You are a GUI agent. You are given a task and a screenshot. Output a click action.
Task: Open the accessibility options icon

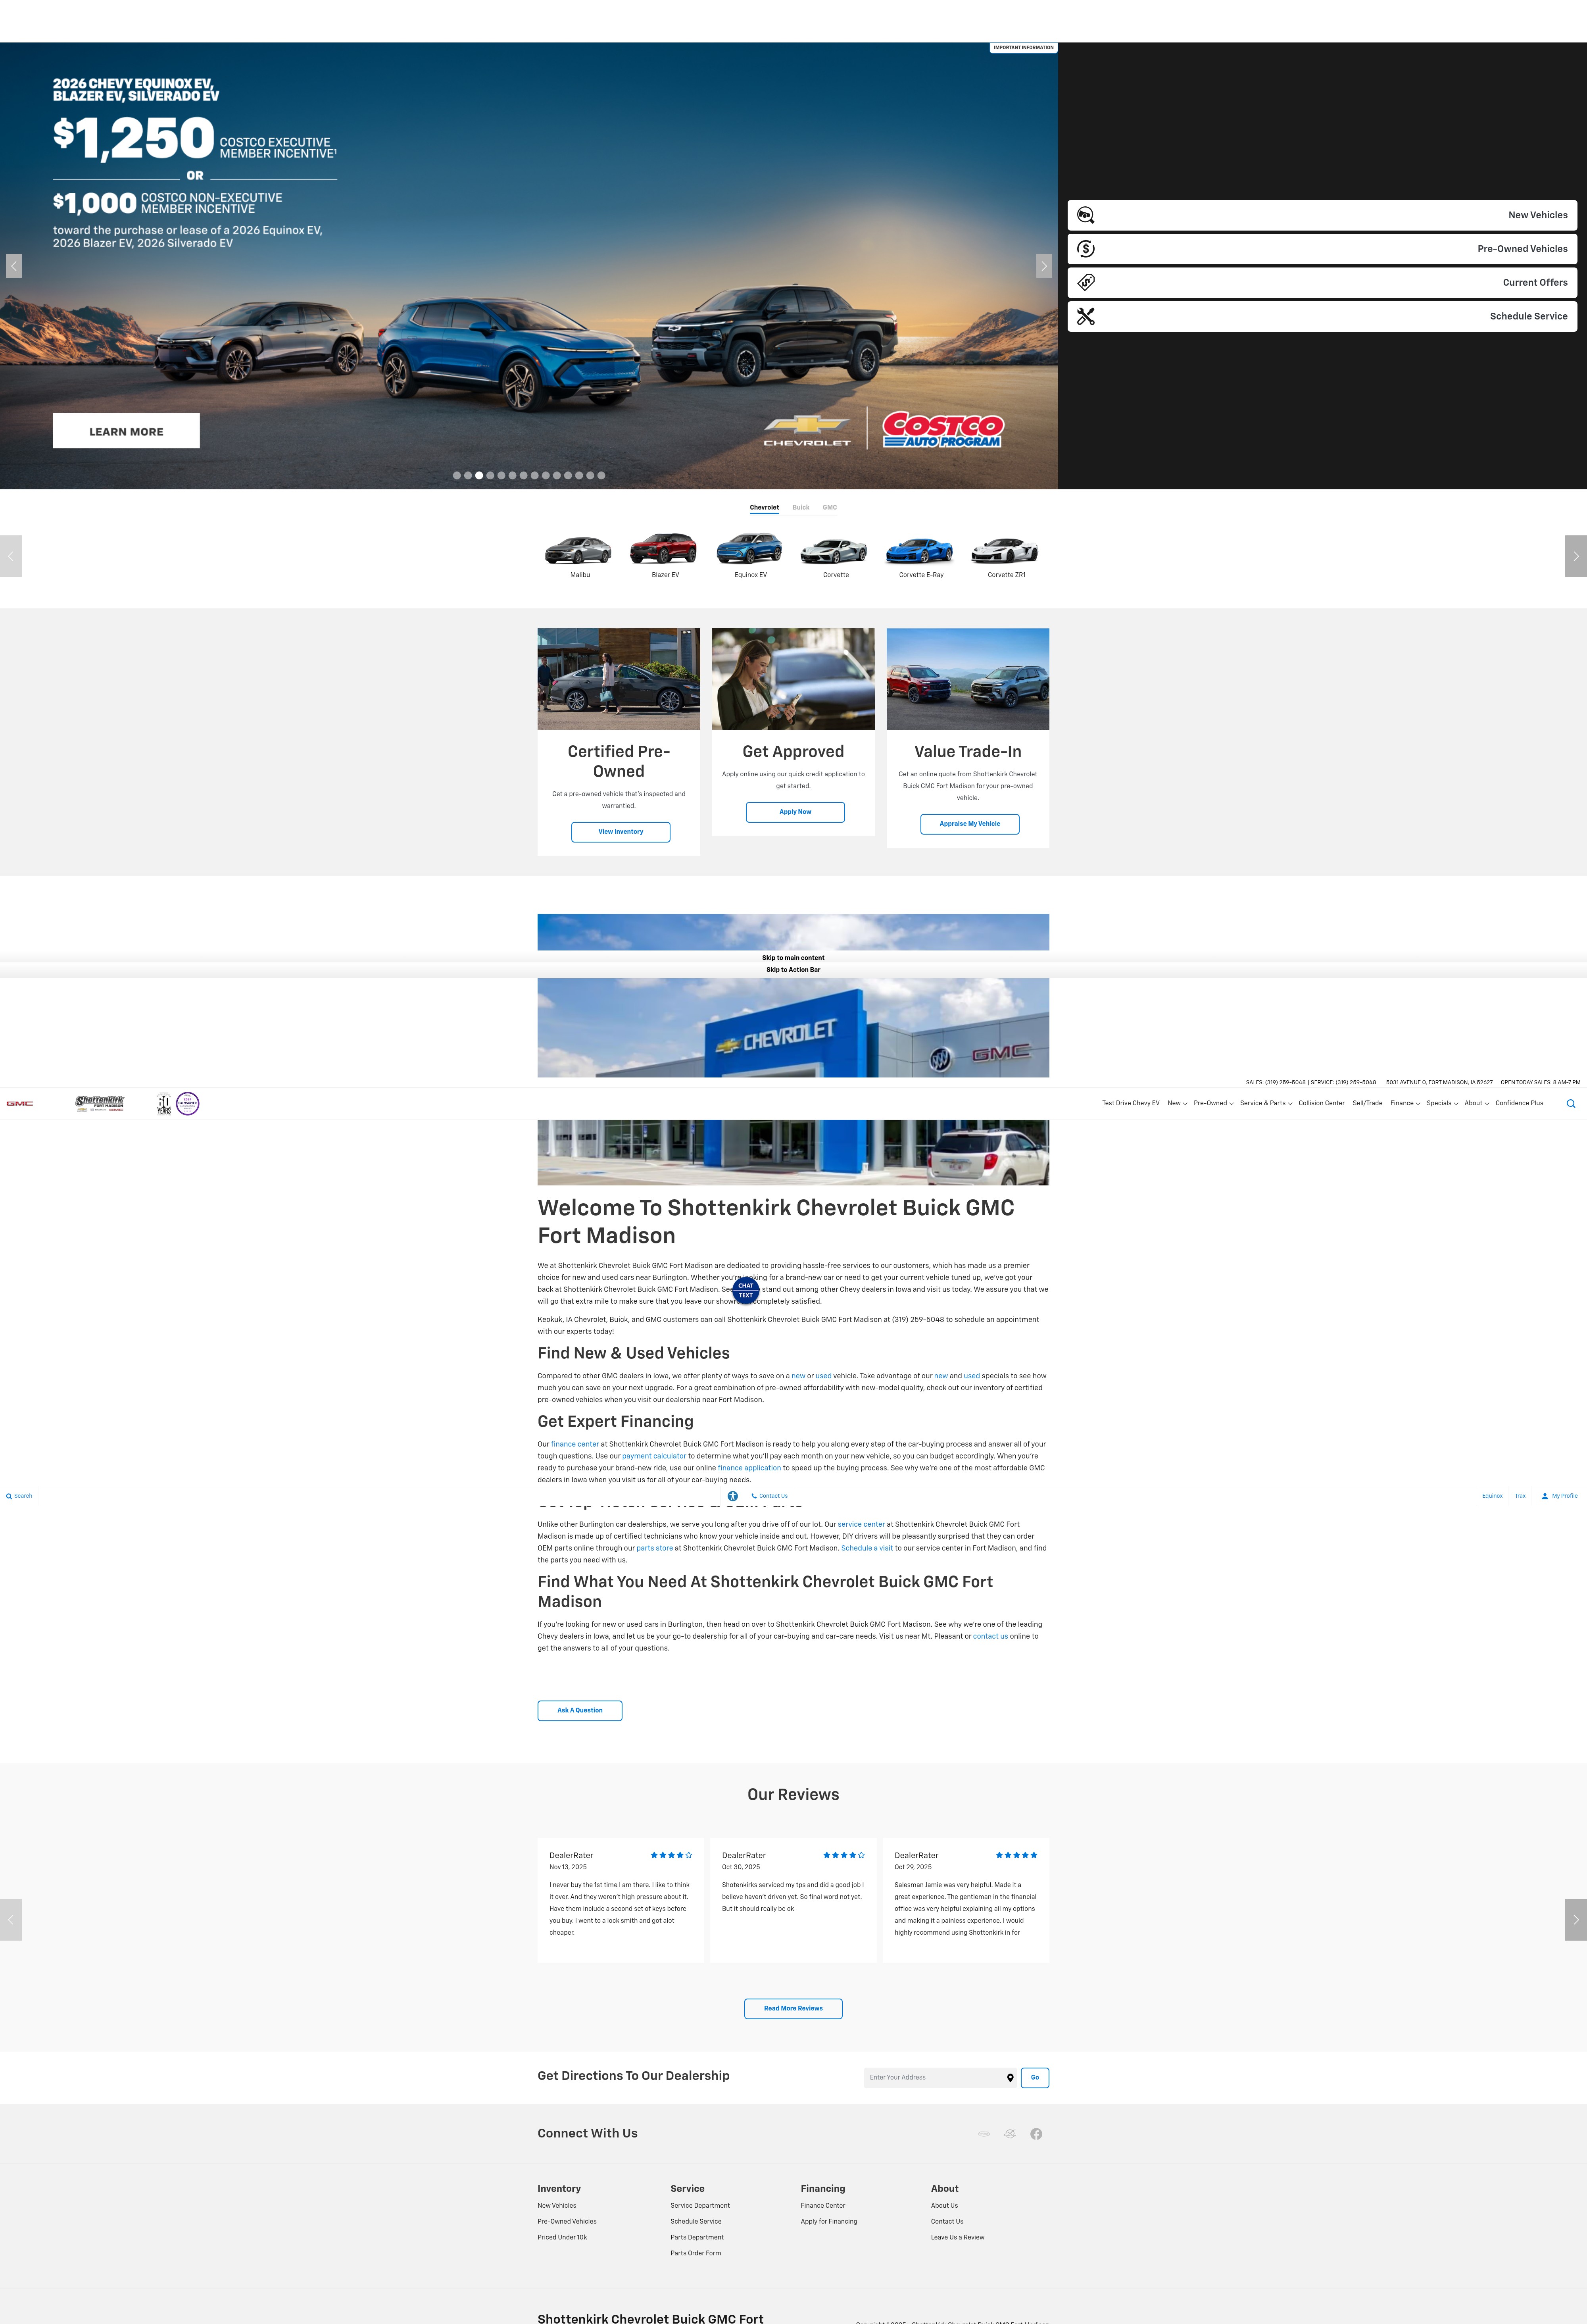point(733,1496)
